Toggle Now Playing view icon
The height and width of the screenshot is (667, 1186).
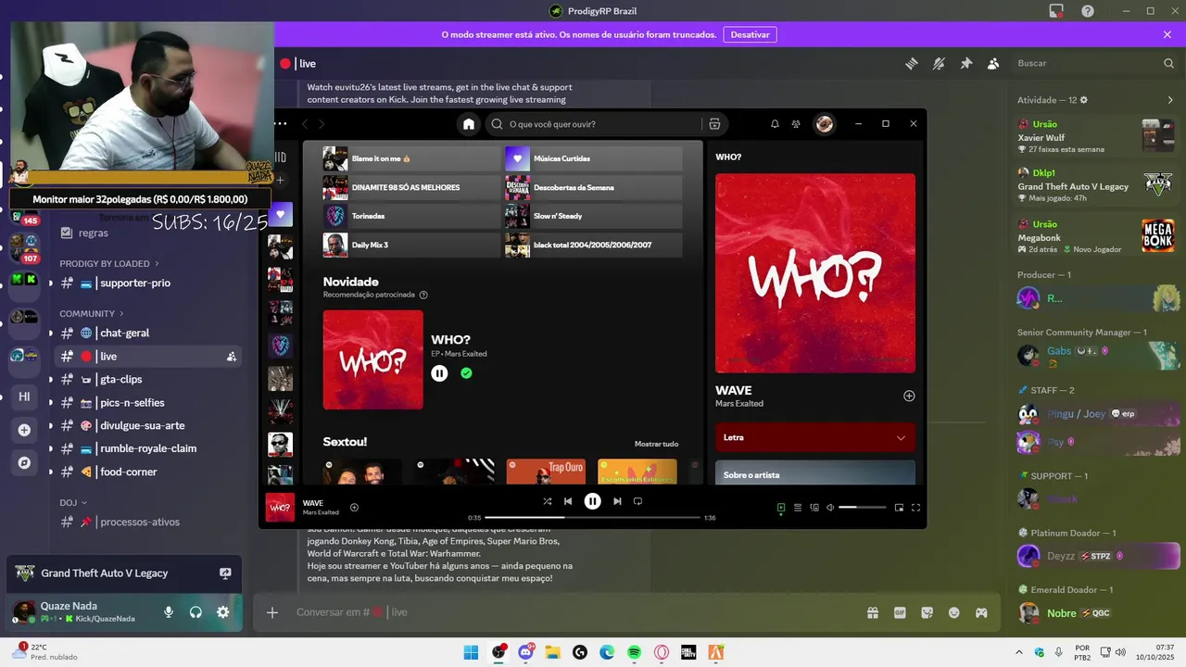point(781,508)
